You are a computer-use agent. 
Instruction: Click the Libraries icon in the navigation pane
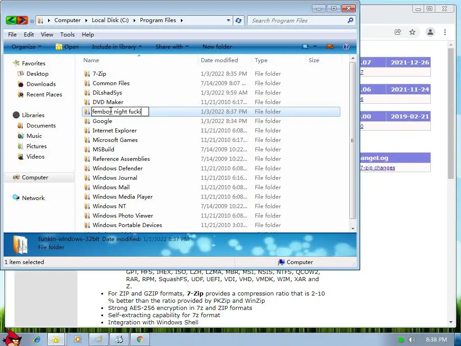[16, 115]
